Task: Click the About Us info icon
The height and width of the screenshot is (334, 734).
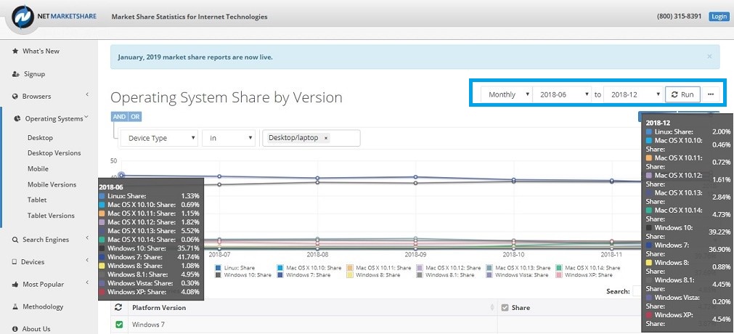Action: 15,329
